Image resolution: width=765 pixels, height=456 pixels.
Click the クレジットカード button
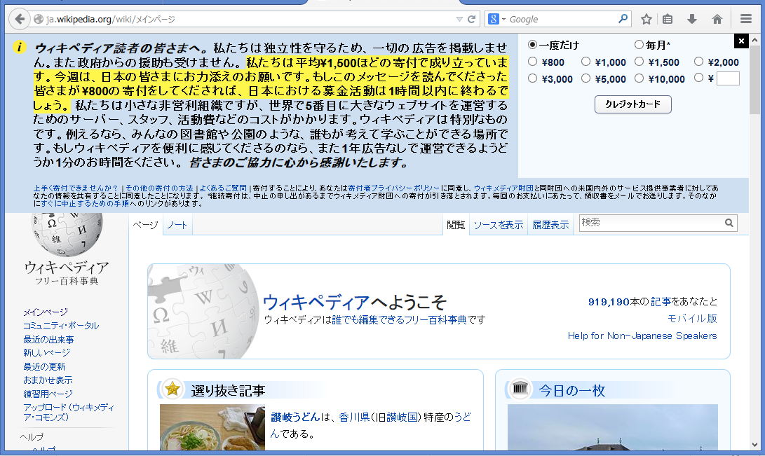click(x=632, y=104)
